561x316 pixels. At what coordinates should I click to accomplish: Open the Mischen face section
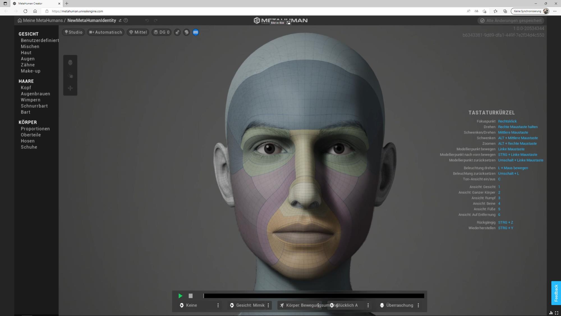(x=30, y=47)
